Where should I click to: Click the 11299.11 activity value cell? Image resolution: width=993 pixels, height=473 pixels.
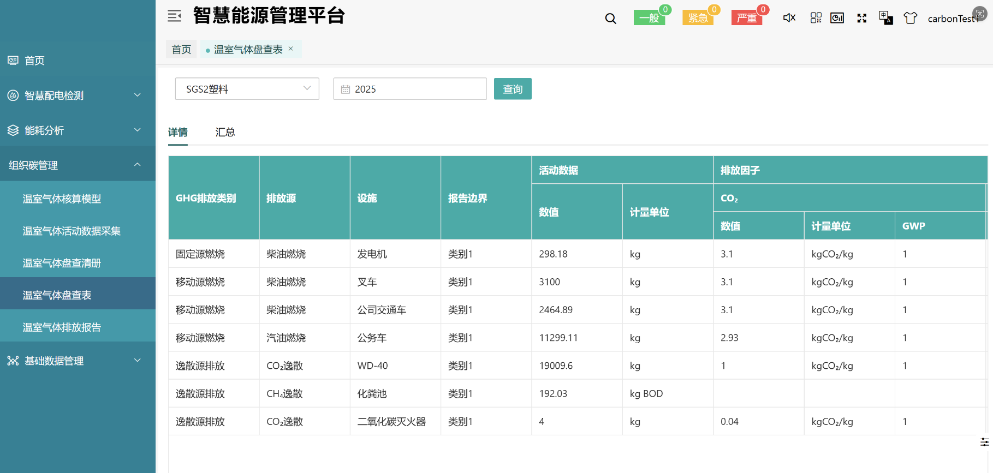click(x=577, y=338)
